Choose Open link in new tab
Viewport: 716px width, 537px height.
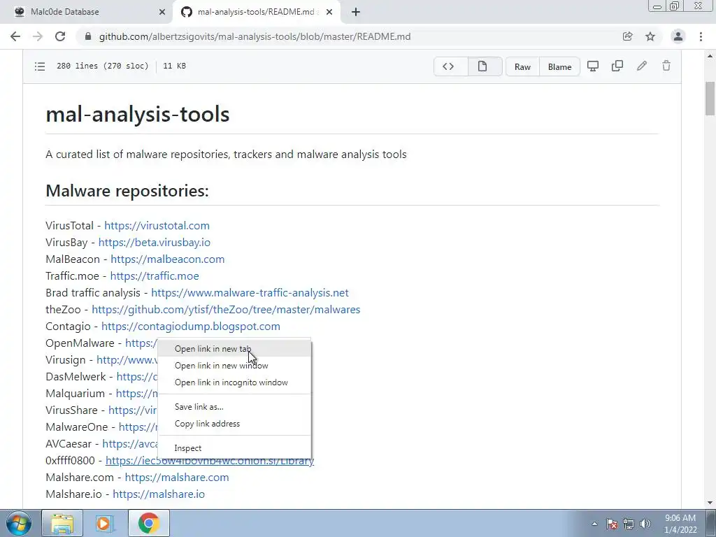[234, 349]
